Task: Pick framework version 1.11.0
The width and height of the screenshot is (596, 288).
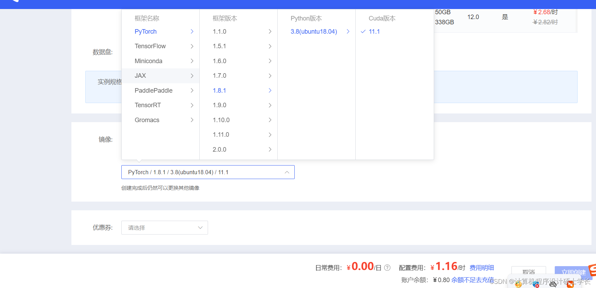Action: pos(239,135)
